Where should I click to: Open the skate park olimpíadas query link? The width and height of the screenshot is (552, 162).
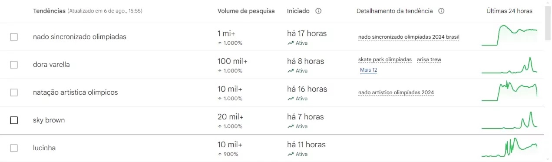[385, 60]
